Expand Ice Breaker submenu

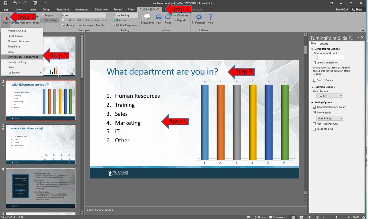coord(22,73)
